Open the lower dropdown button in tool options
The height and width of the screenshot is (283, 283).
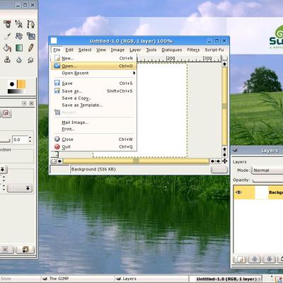click(x=20, y=188)
